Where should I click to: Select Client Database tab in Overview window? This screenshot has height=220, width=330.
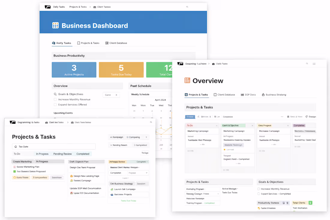coord(224,95)
